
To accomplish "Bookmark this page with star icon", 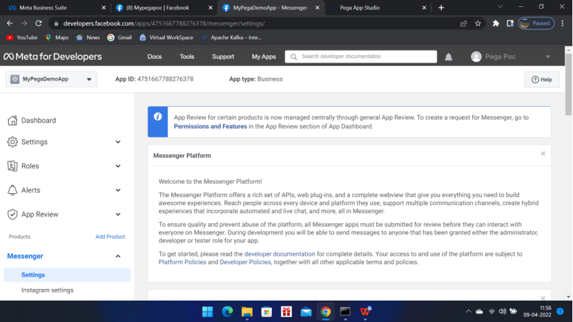I will (478, 23).
